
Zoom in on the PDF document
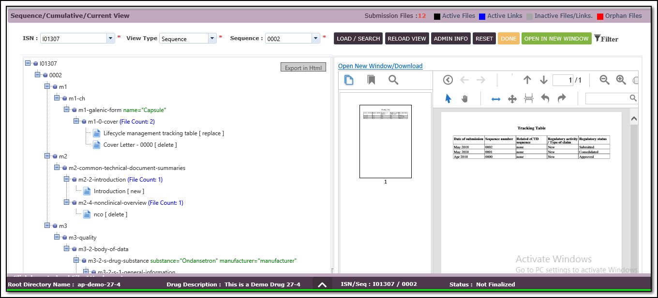621,80
